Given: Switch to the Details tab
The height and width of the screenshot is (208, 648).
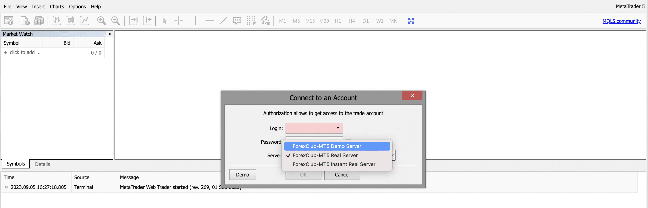Looking at the screenshot, I should coord(43,164).
